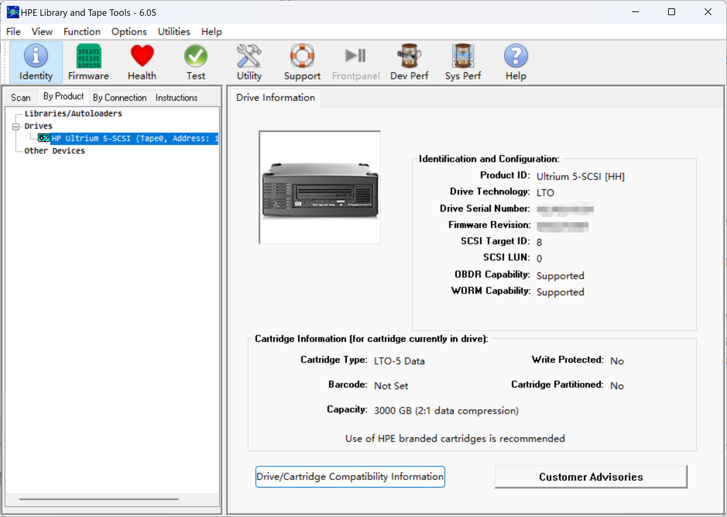This screenshot has height=517, width=727.
Task: Click the OBDR Capability Supported value
Action: (x=560, y=276)
